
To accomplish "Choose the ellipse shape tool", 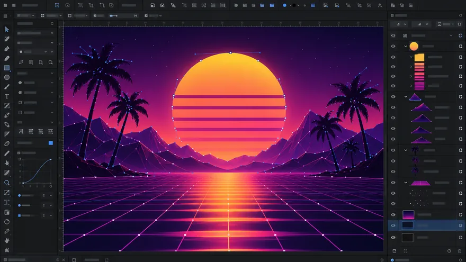I will [7, 77].
